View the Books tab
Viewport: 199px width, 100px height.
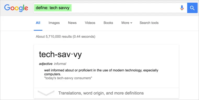[x=108, y=23]
